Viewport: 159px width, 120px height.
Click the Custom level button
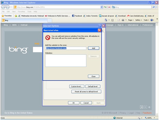pyautogui.click(x=77, y=86)
